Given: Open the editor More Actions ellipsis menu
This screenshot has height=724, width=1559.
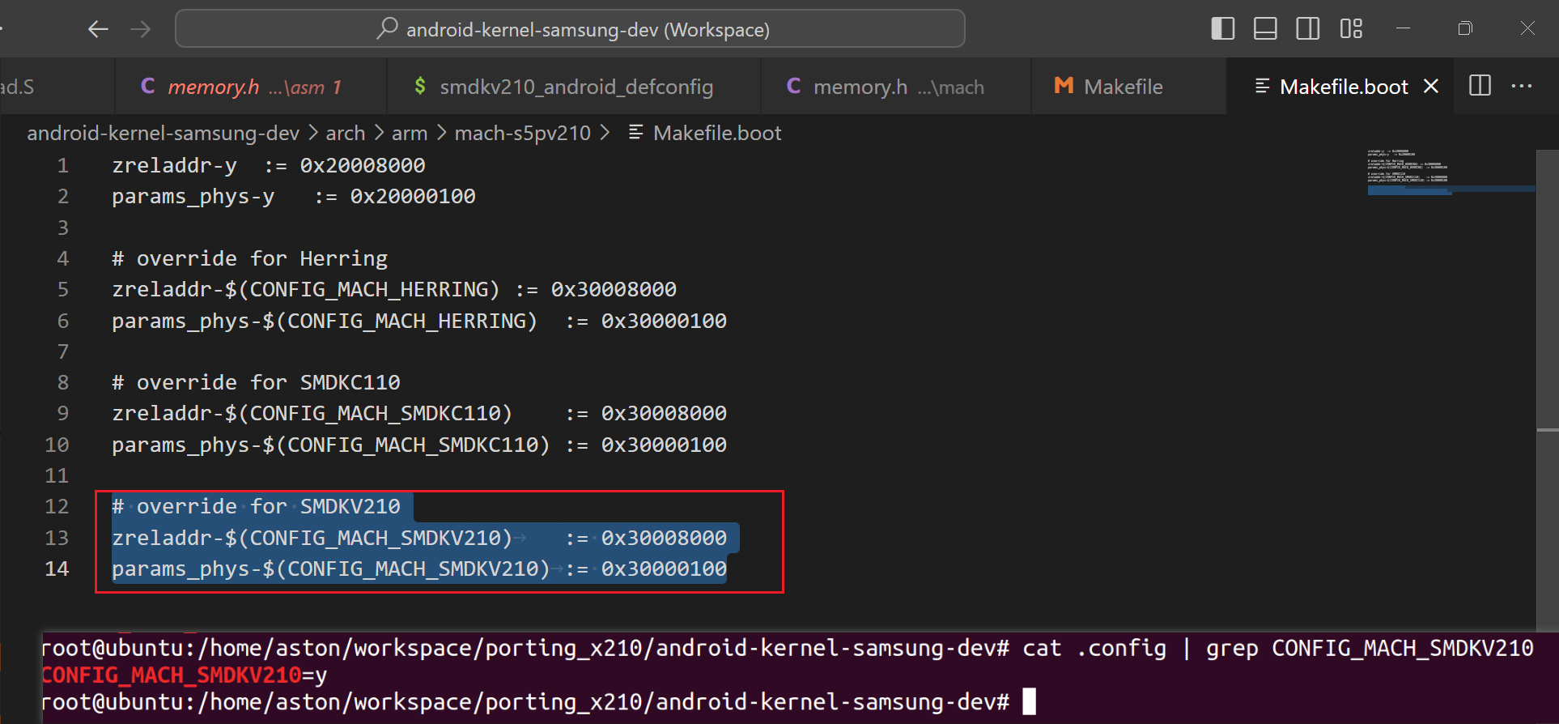Looking at the screenshot, I should (x=1522, y=86).
